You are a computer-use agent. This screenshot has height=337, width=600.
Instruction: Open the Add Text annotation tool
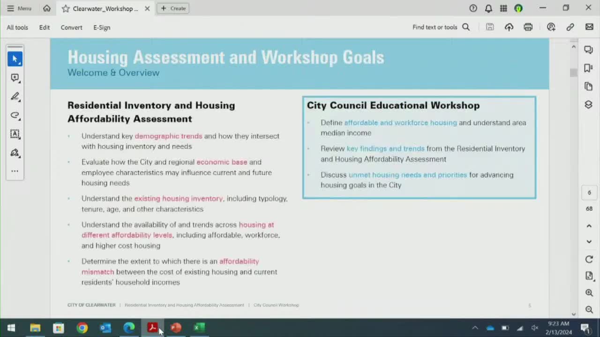15,134
